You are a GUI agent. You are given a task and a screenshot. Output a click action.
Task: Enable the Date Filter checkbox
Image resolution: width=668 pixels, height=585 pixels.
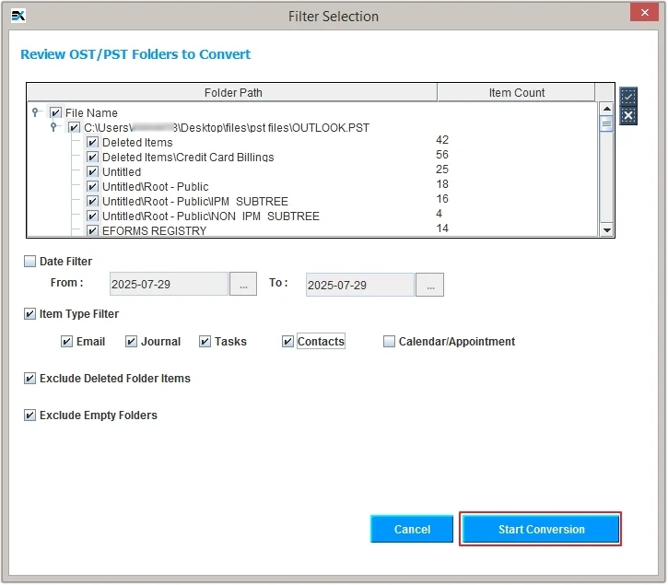[x=29, y=262]
